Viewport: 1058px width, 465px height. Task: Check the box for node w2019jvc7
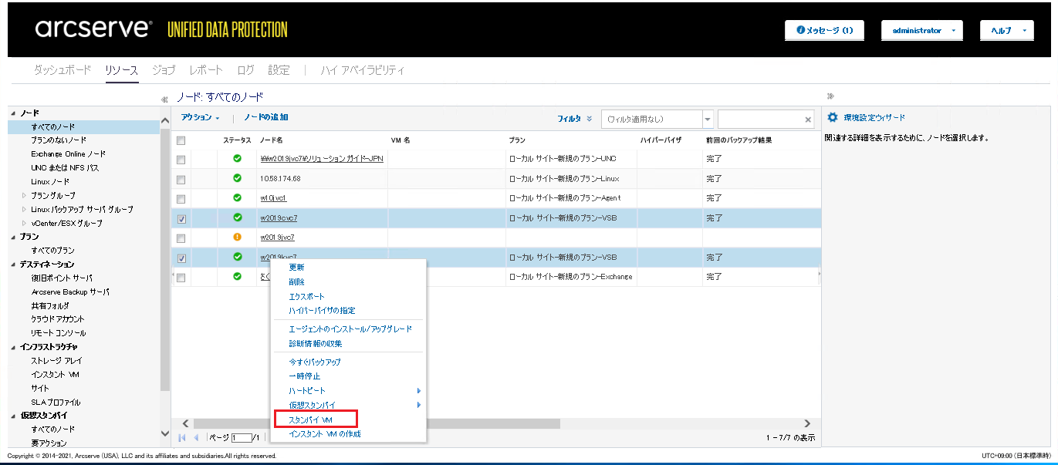[181, 238]
